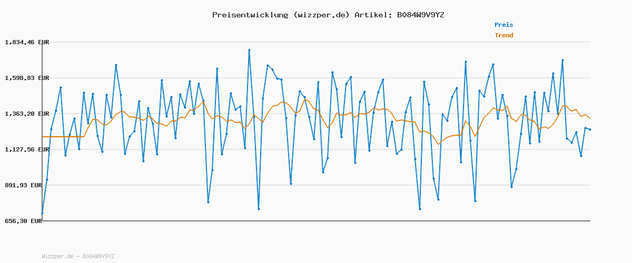
Task: Click "Wizzper.de" in the footer watermark
Action: tap(57, 256)
